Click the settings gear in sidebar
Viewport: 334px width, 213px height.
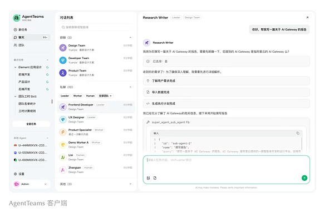pyautogui.click(x=16, y=174)
